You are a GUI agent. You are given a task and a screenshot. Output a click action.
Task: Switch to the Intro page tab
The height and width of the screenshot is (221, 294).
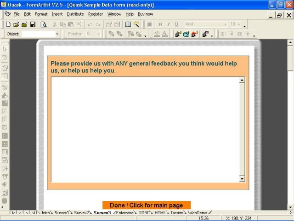point(45,213)
